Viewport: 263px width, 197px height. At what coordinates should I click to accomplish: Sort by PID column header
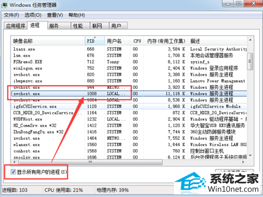(x=95, y=41)
